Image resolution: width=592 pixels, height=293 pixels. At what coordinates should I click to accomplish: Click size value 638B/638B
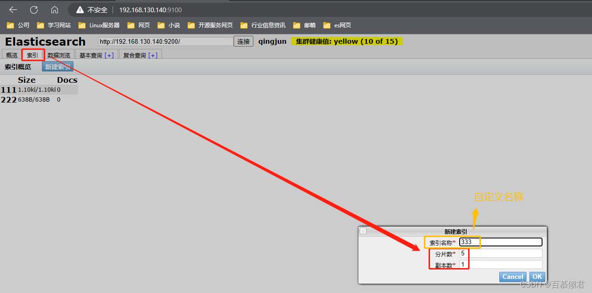[x=33, y=100]
